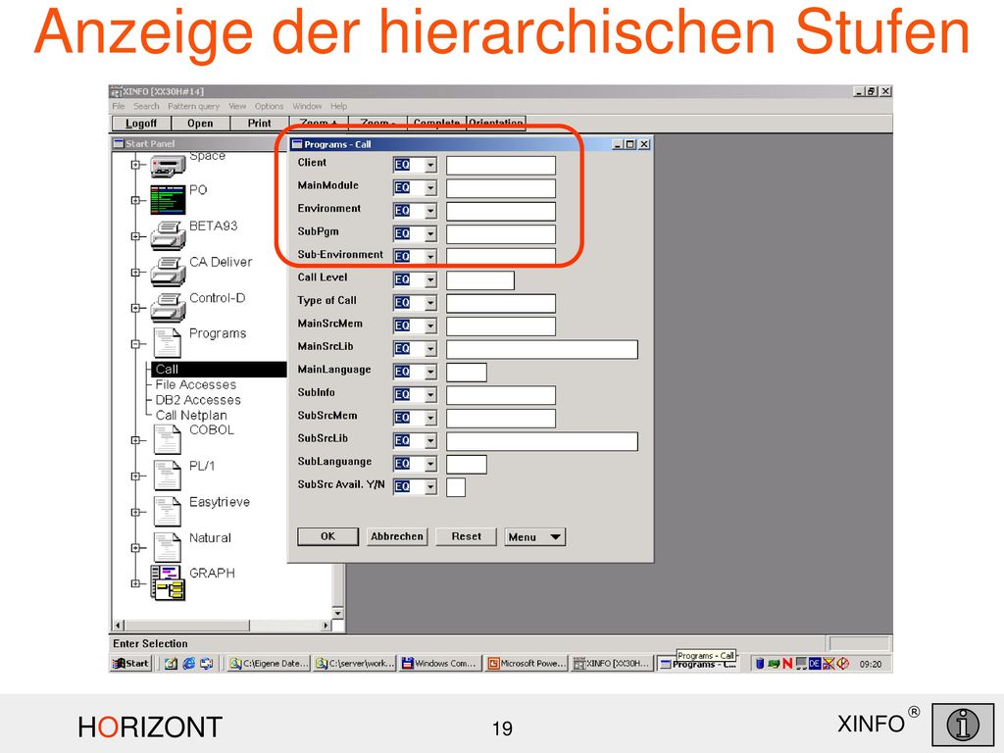
Task: Click the MainSrcLib value input field
Action: coord(541,350)
